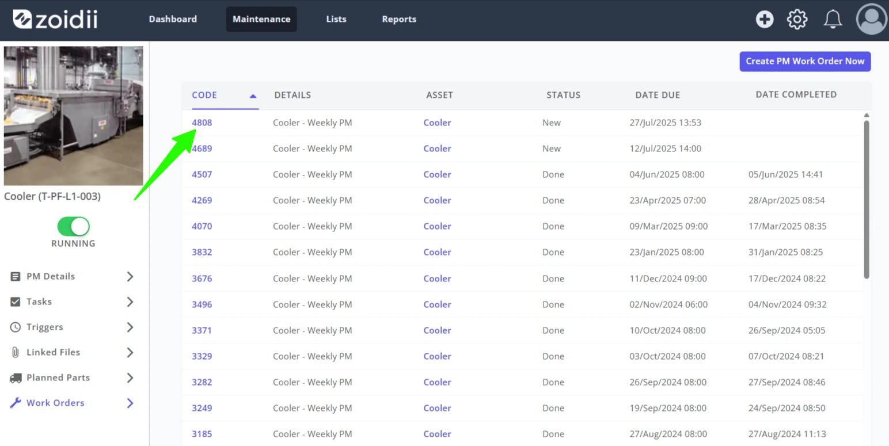The width and height of the screenshot is (889, 446).
Task: Click the Tasks checkmark icon in sidebar
Action: click(x=16, y=302)
